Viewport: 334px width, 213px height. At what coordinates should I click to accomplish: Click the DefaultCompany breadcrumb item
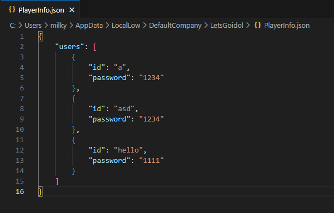[175, 26]
